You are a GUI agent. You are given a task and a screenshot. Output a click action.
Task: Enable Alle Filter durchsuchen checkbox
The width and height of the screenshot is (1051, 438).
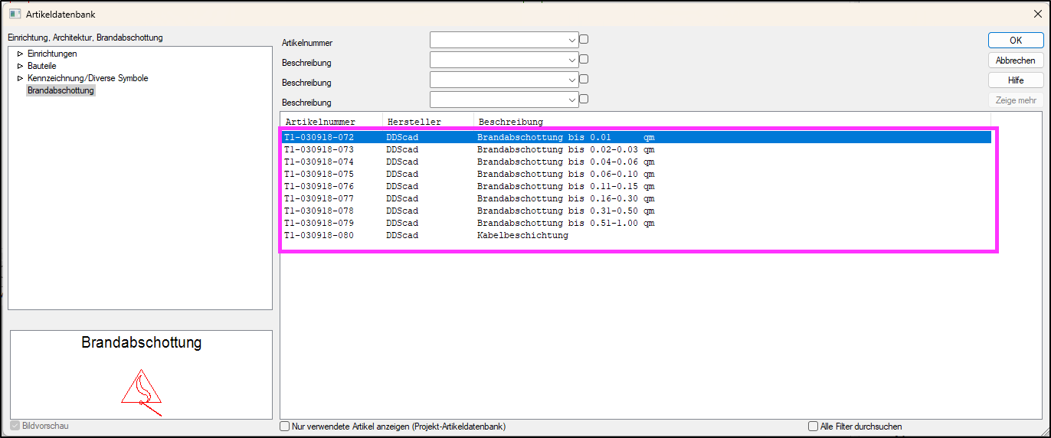(813, 427)
